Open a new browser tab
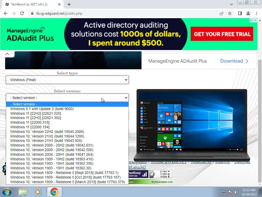 coord(69,4)
